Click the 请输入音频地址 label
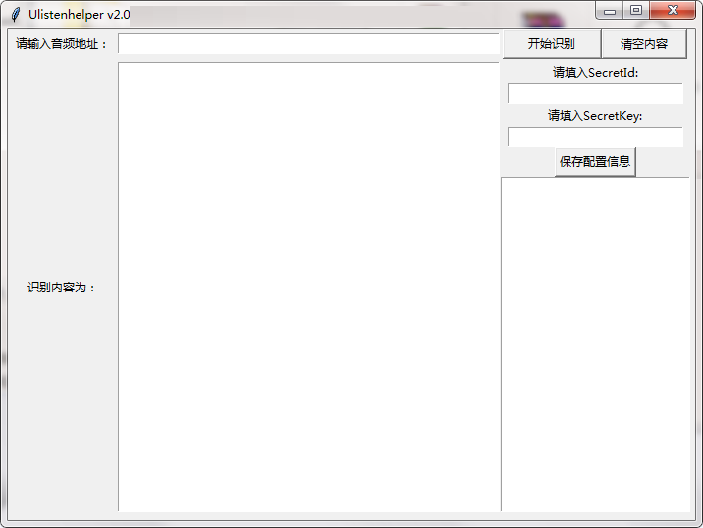This screenshot has height=528, width=703. point(62,44)
